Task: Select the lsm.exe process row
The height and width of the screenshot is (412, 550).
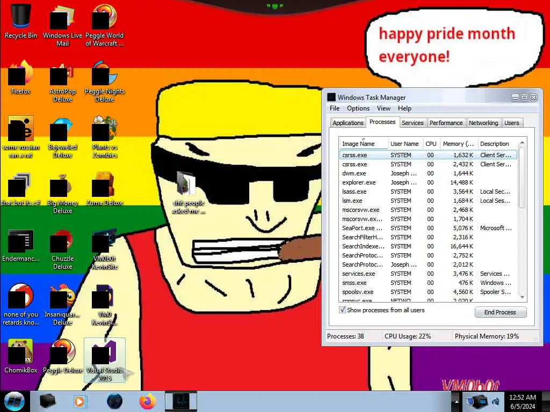Action: coord(428,201)
